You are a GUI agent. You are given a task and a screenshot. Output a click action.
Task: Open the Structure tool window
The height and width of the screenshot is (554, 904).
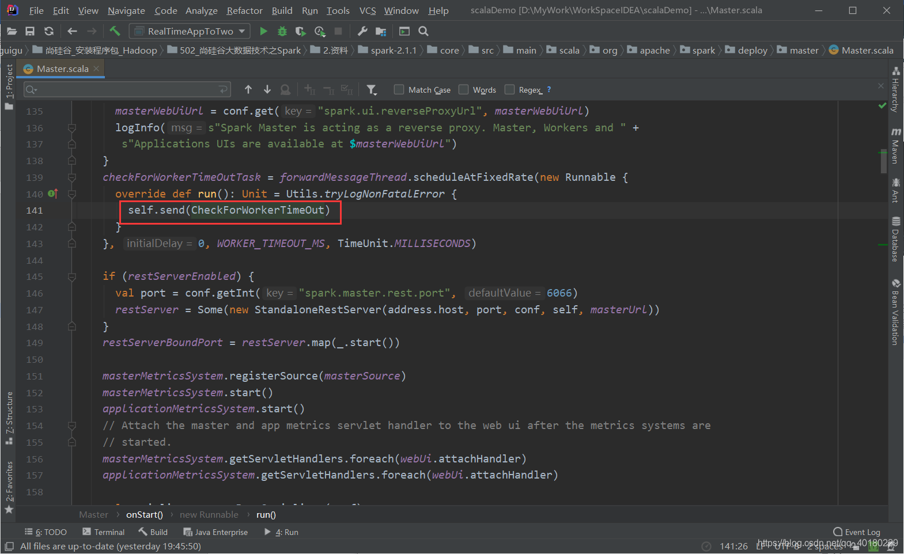[9, 418]
